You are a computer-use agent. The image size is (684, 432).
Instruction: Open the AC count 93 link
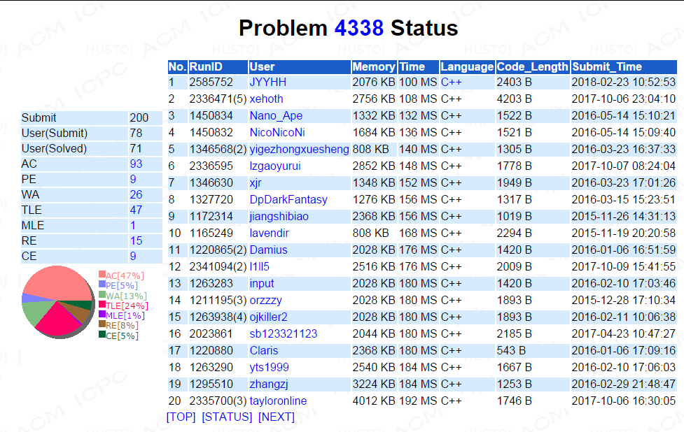(x=136, y=164)
